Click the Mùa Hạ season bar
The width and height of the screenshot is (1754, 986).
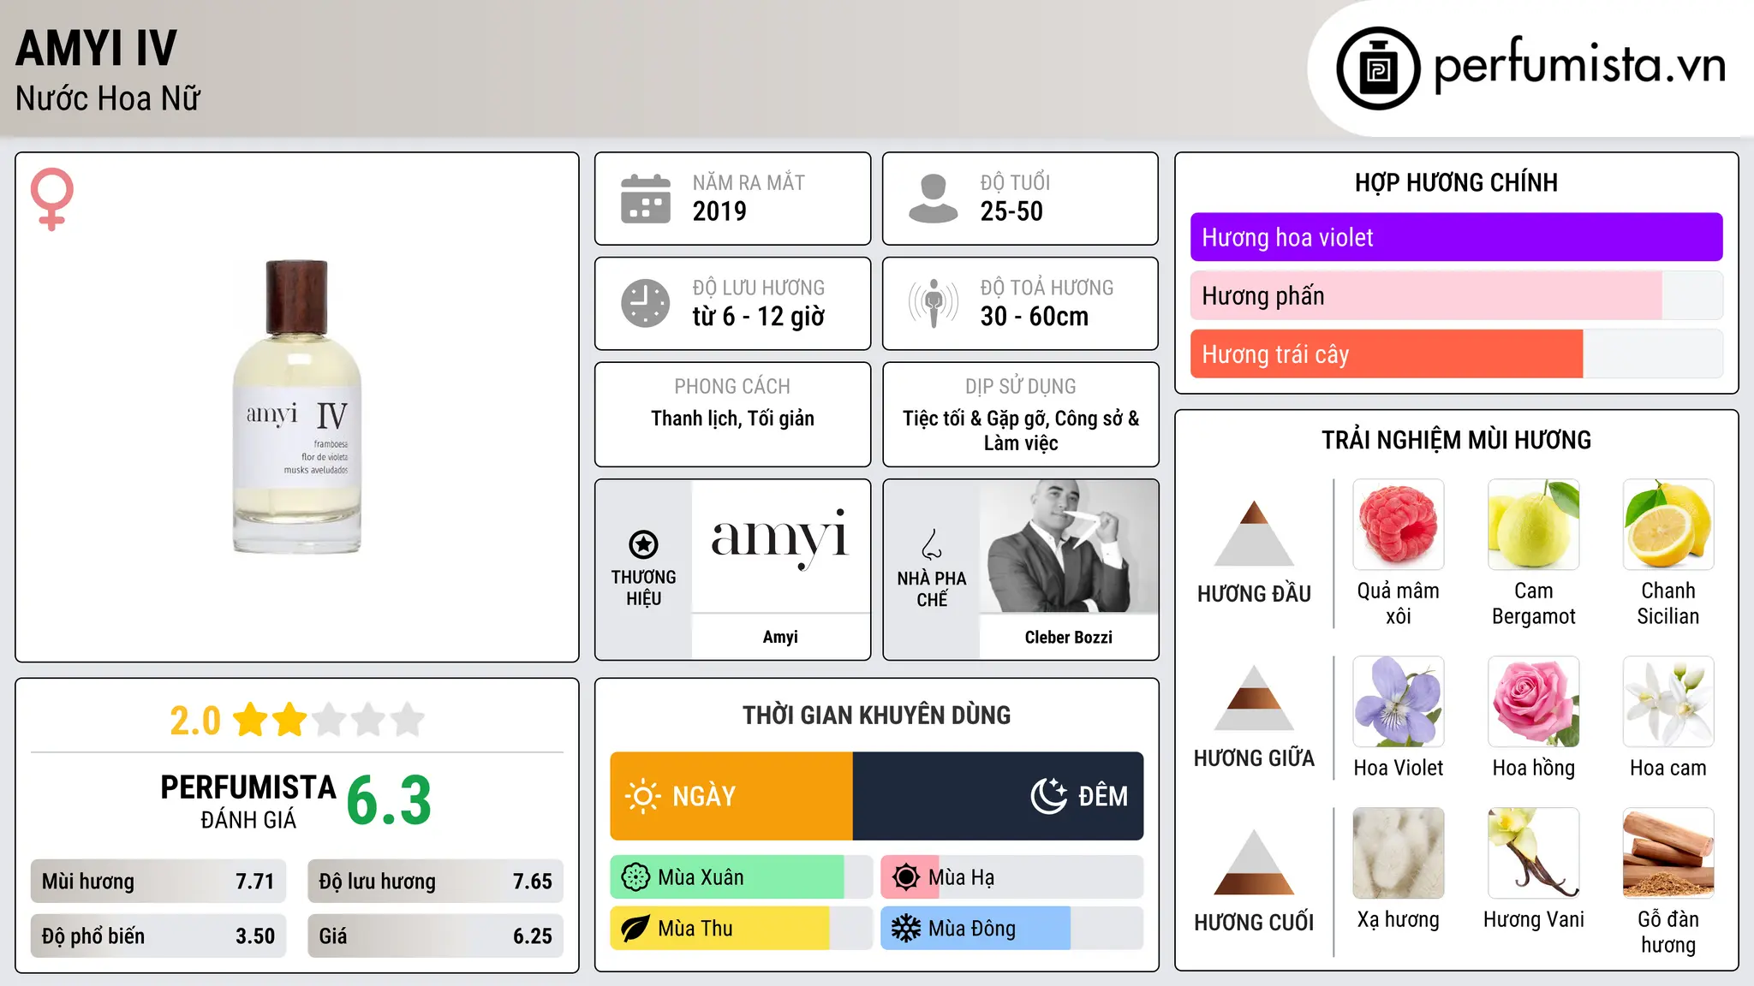point(1012,877)
